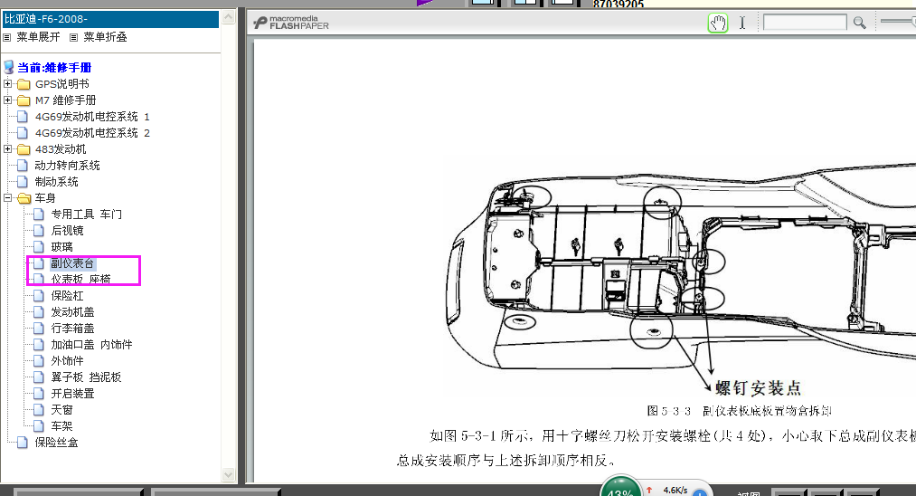Viewport: 916px width, 496px height.
Task: Click the magnifier search icon
Action: 859,23
